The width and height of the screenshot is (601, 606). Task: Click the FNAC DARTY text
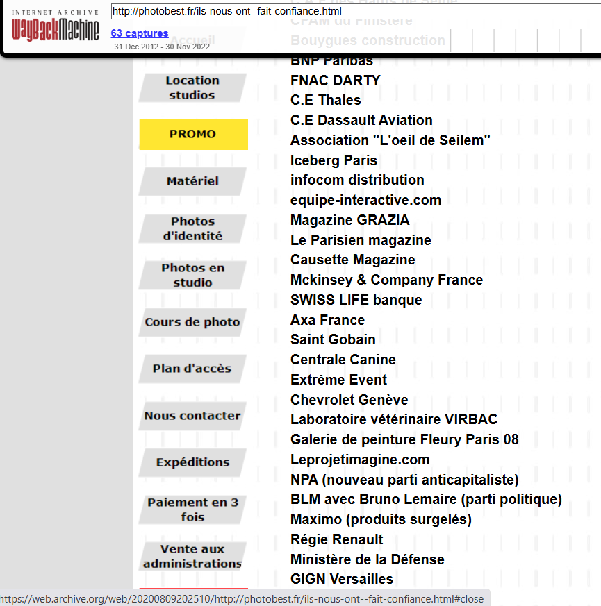coord(336,81)
